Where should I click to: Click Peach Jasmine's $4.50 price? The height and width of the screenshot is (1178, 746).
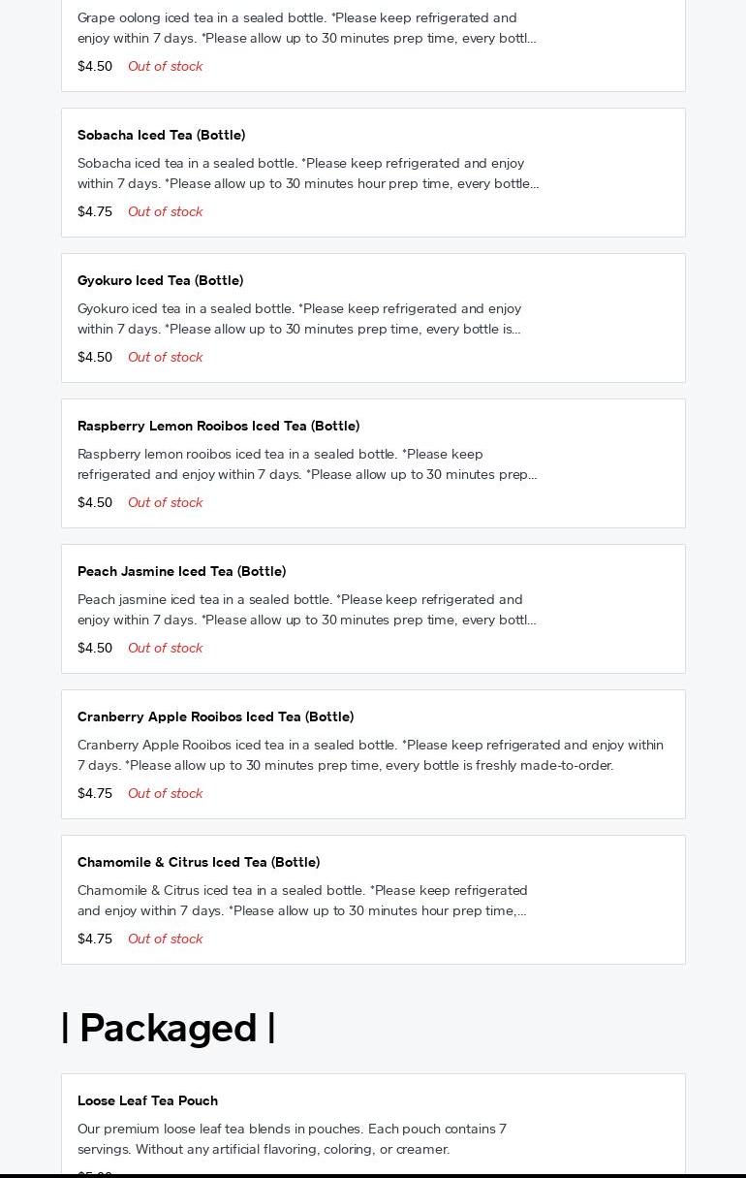click(x=95, y=648)
